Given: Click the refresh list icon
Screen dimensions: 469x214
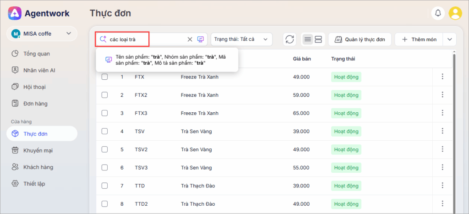Looking at the screenshot, I should pyautogui.click(x=289, y=39).
